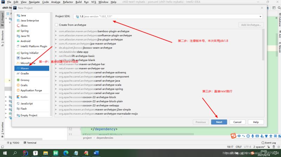The image size is (281, 157).
Task: Open Windows taskbar search
Action: 15,153
